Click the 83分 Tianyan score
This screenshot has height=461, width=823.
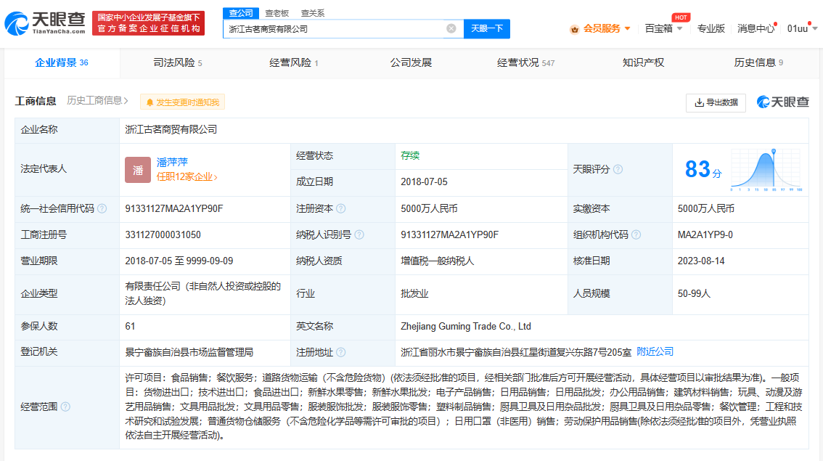[703, 170]
